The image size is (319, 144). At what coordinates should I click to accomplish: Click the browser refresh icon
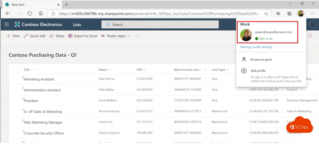(x=30, y=13)
